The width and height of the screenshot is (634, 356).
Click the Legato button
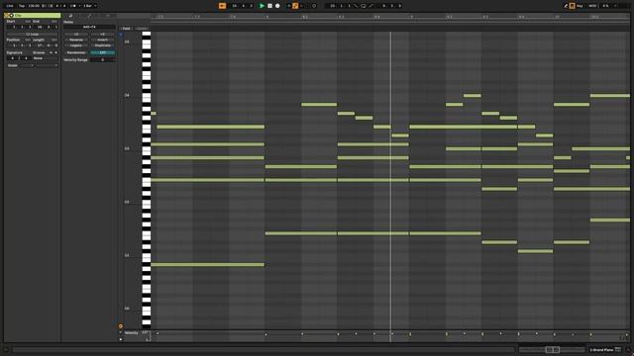pyautogui.click(x=76, y=45)
